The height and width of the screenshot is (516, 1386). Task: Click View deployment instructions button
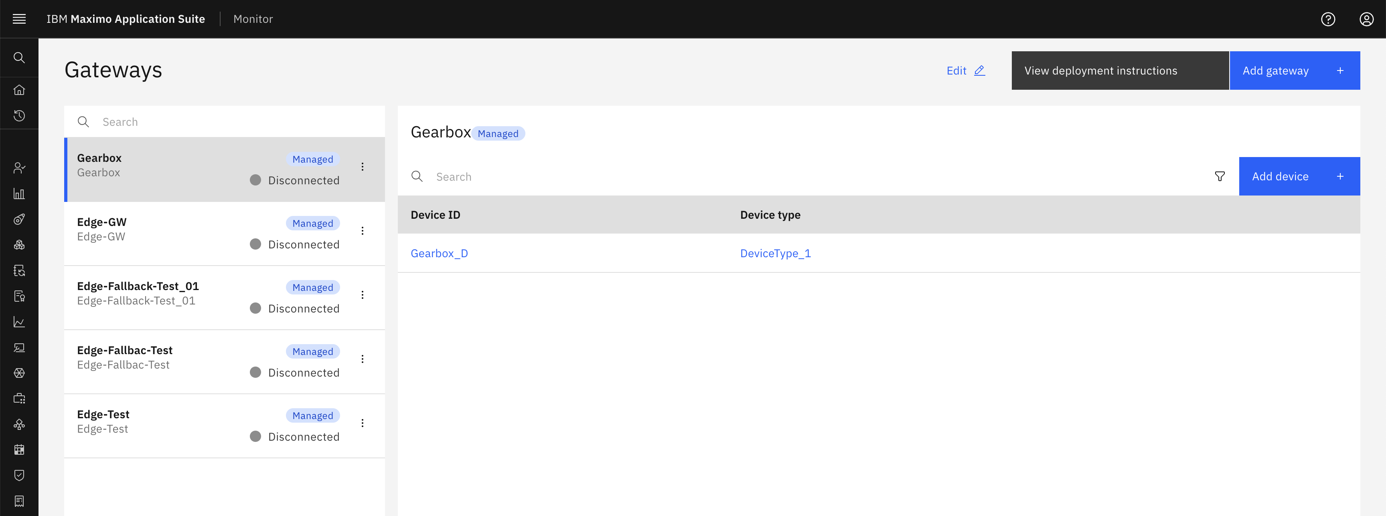coord(1120,71)
